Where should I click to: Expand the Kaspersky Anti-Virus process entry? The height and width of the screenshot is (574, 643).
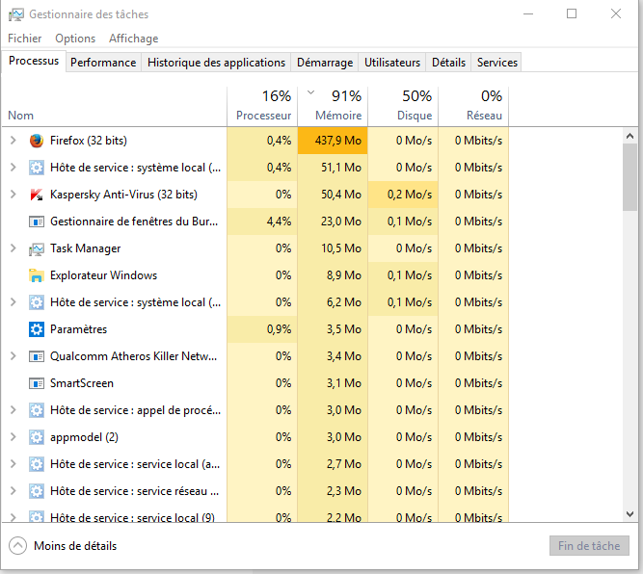click(x=13, y=195)
